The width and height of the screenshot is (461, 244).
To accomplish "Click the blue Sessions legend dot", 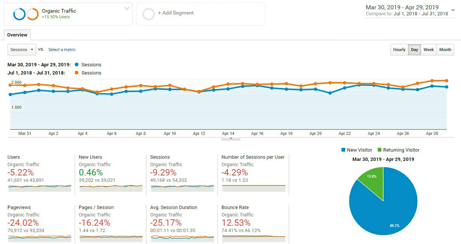I will point(76,65).
